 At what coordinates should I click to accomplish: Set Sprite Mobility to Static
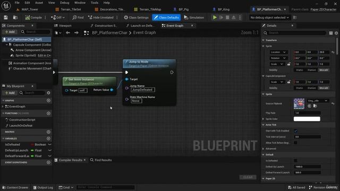tap(300, 70)
